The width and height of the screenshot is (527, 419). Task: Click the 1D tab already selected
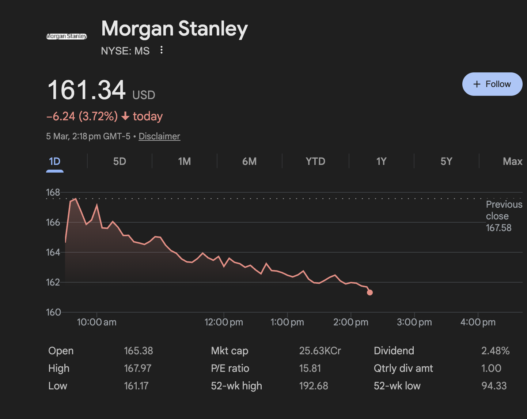[55, 161]
